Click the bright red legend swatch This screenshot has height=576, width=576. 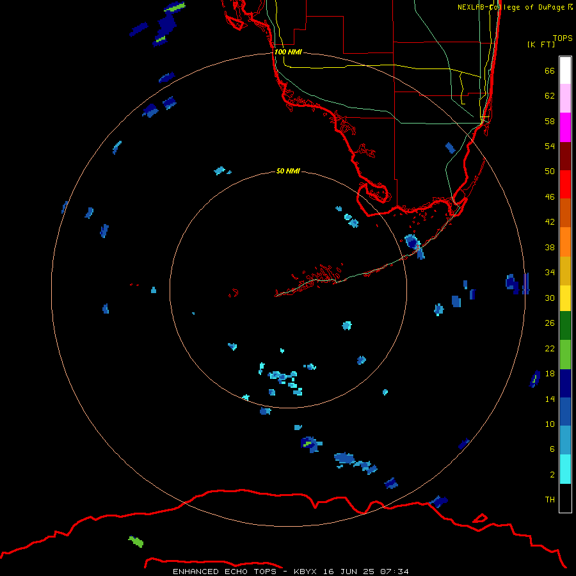(565, 184)
